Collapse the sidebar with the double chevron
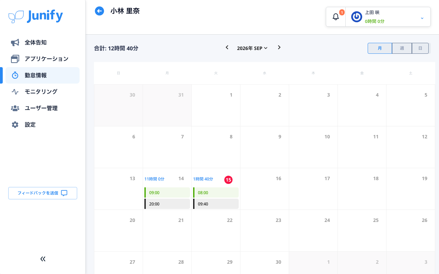The height and width of the screenshot is (274, 439). [x=43, y=259]
